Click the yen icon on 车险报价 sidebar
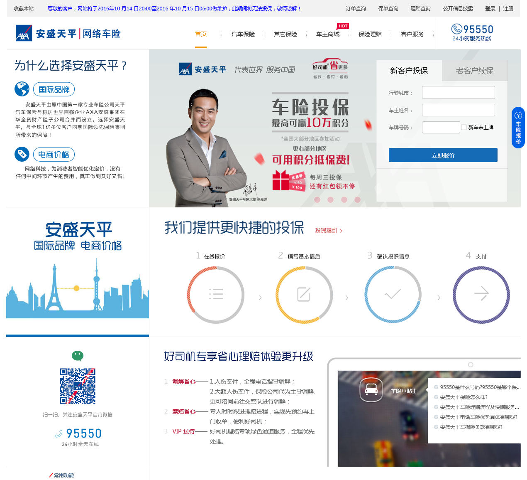The width and height of the screenshot is (527, 480). point(518,116)
